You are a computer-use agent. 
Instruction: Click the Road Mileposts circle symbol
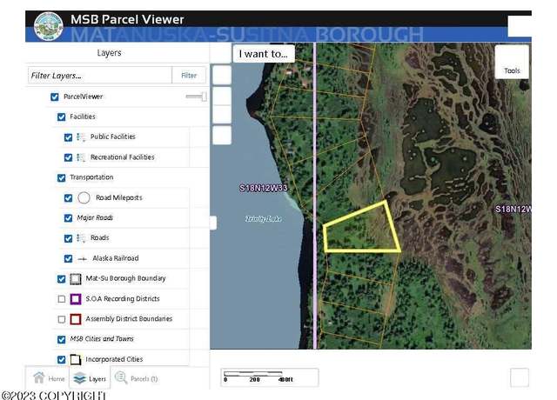pos(84,197)
